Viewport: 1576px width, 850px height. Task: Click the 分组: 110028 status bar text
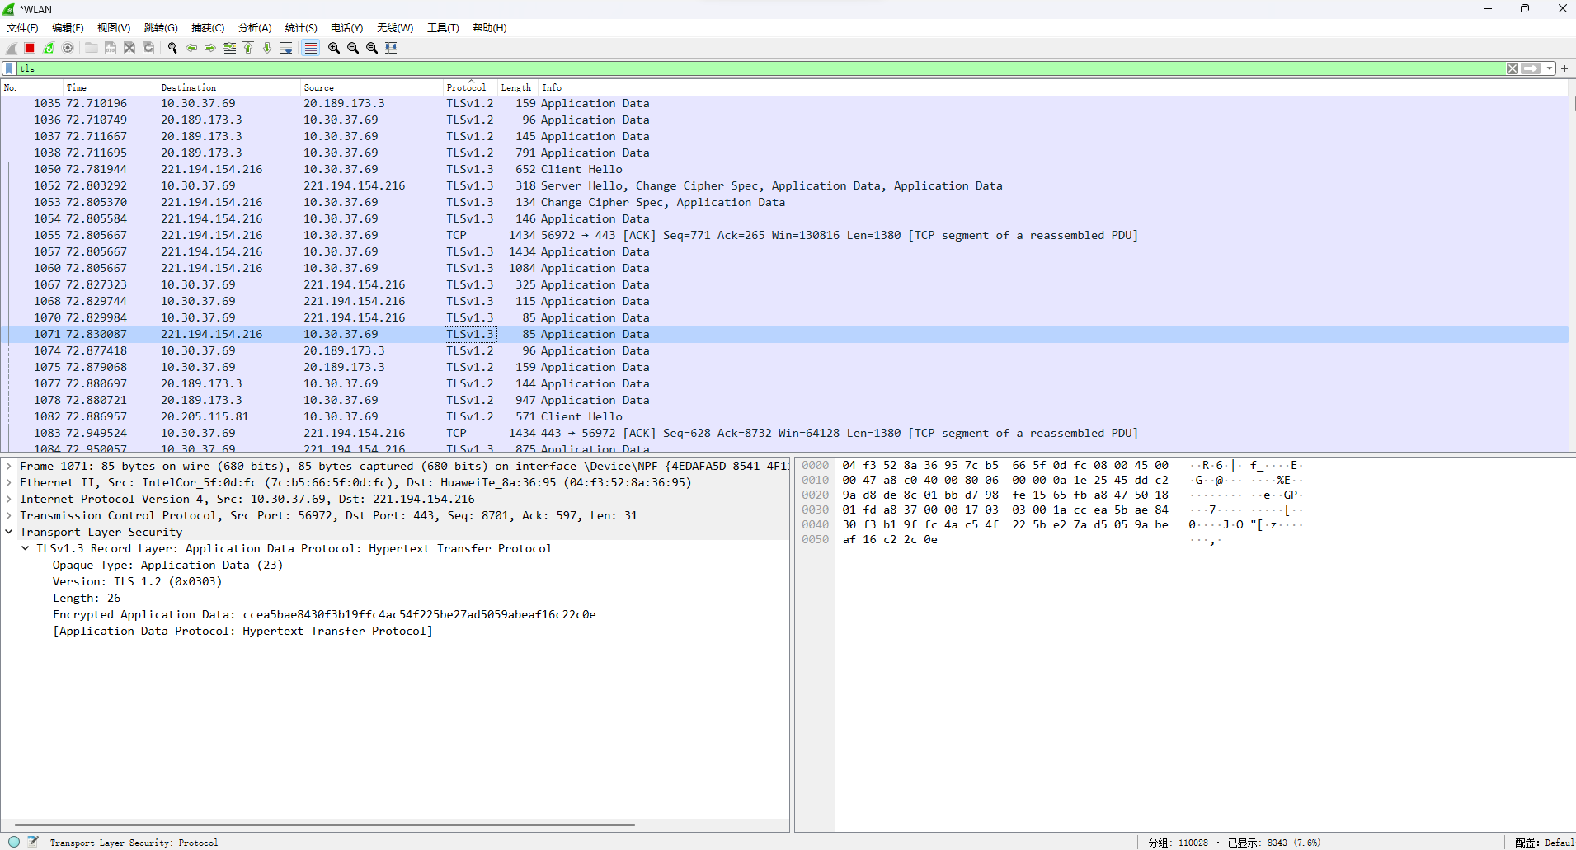(1178, 843)
